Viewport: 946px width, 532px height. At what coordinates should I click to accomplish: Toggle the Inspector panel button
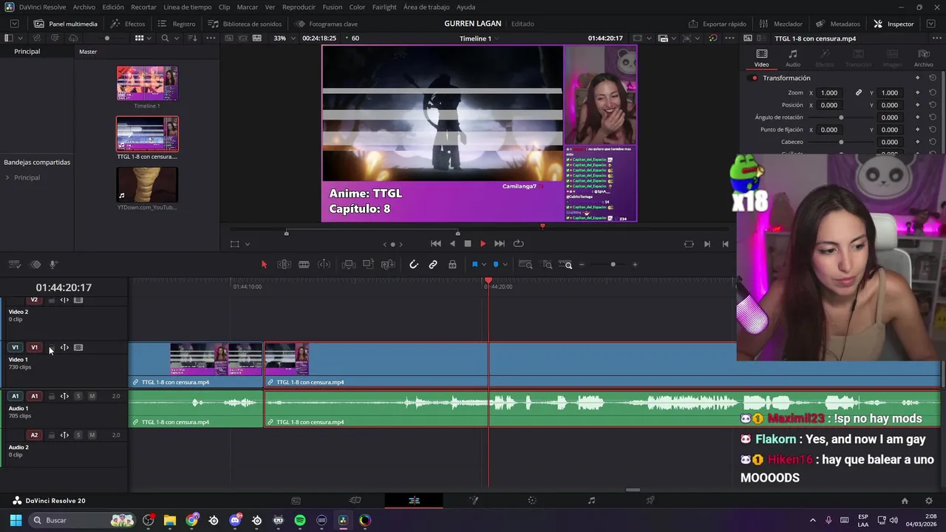click(894, 24)
